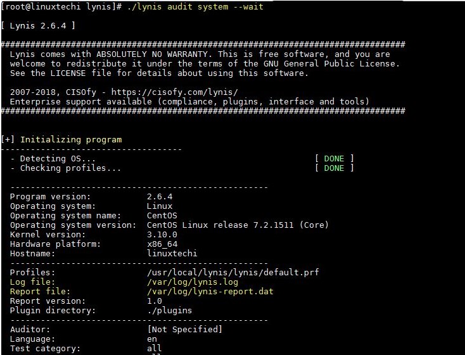Click the /var/log/lynis-report.dat path
The width and height of the screenshot is (465, 355).
pyautogui.click(x=210, y=291)
